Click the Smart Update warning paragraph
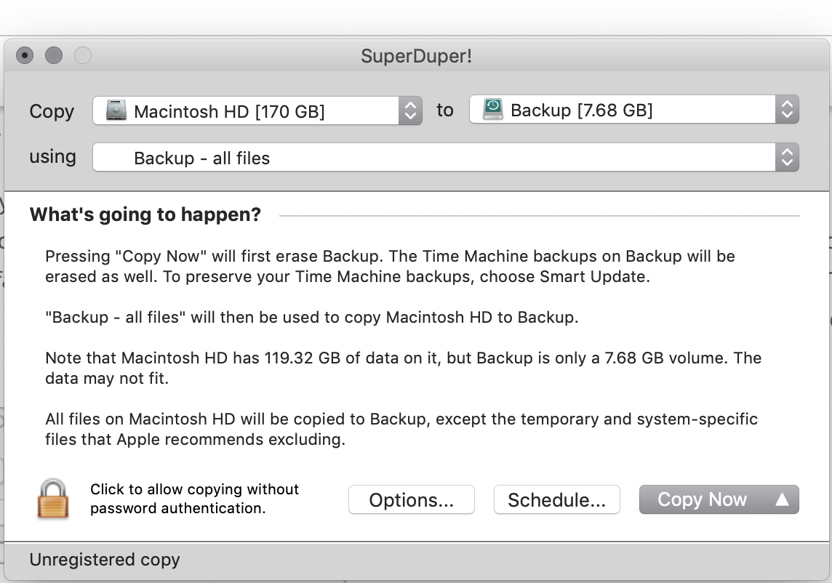This screenshot has height=583, width=832. pyautogui.click(x=390, y=266)
